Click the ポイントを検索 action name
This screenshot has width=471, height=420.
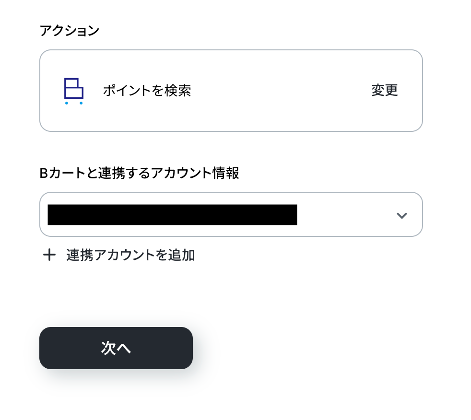[147, 91]
